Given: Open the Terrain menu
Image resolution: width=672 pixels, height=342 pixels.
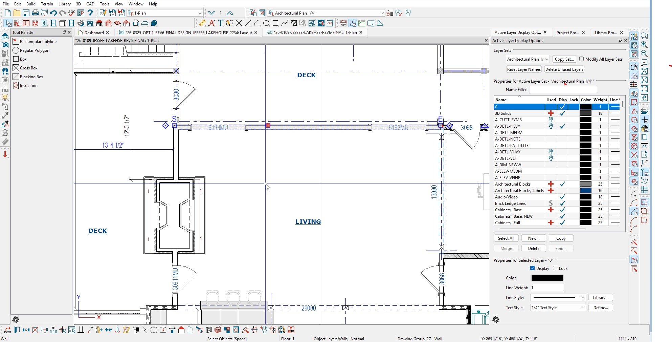Looking at the screenshot, I should pos(47,4).
